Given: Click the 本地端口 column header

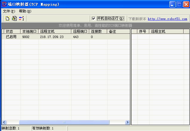Looking at the screenshot, I should click(x=29, y=31).
